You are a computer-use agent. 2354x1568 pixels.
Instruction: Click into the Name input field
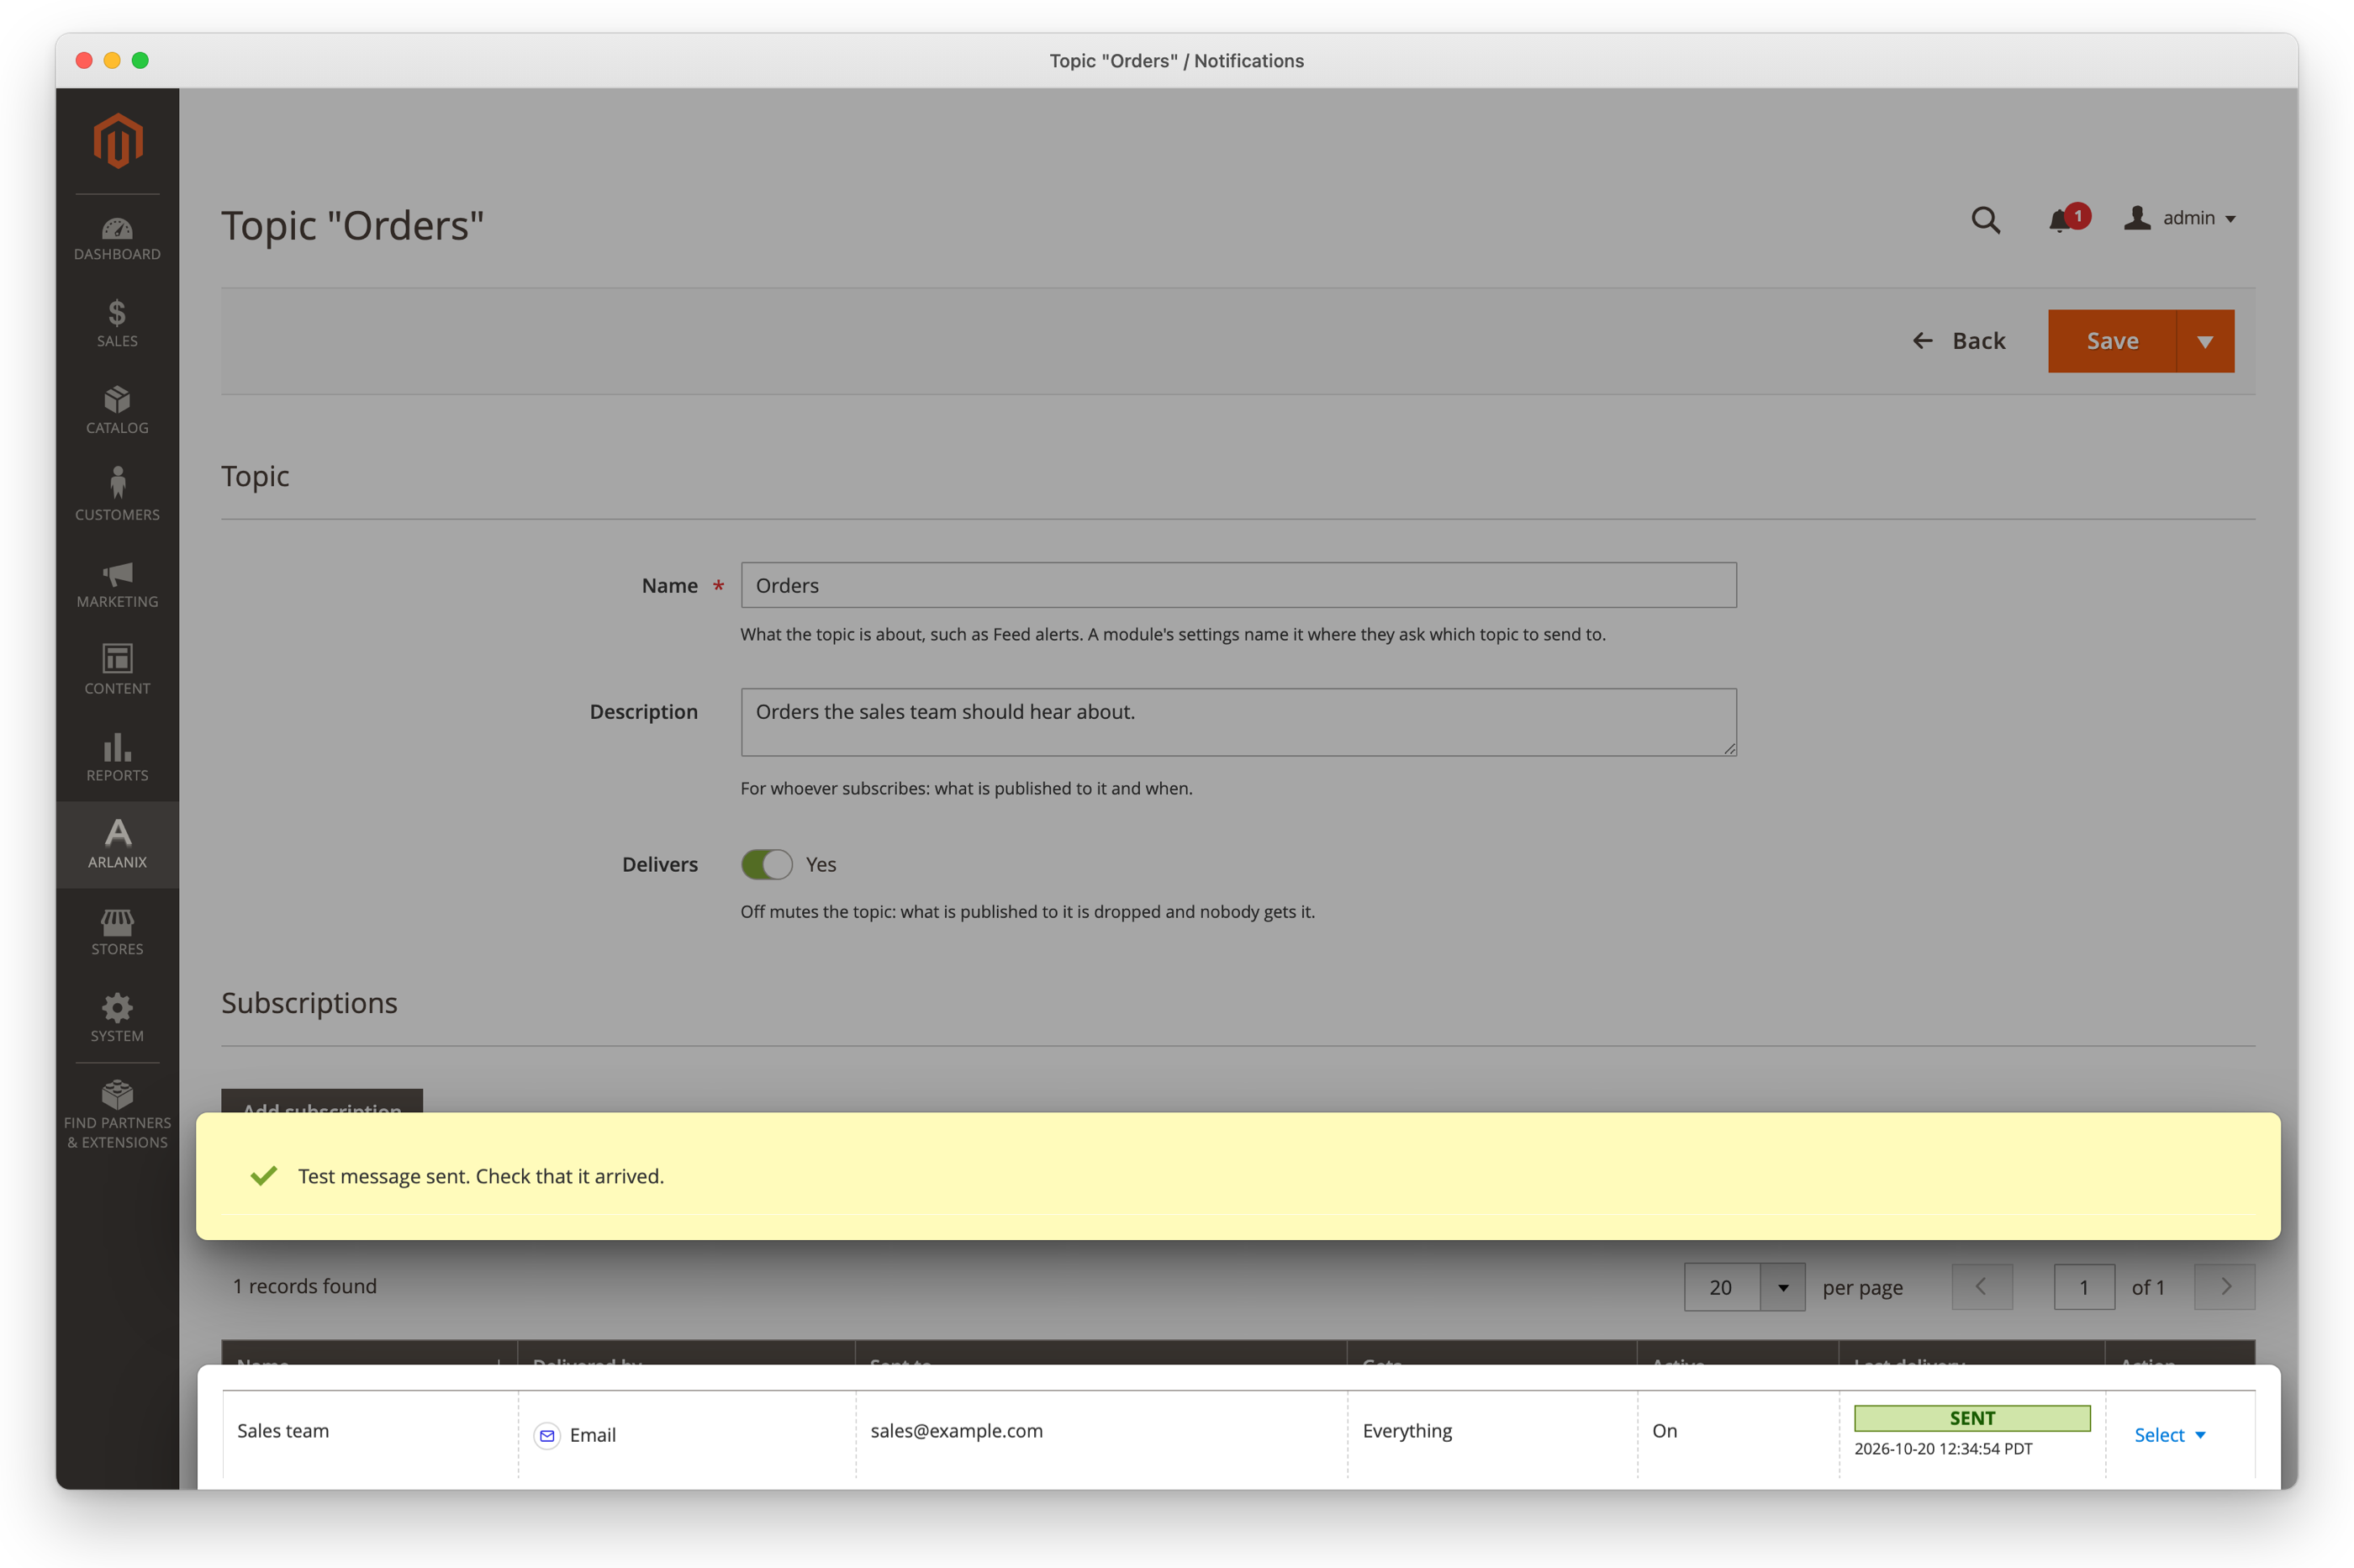[1238, 585]
